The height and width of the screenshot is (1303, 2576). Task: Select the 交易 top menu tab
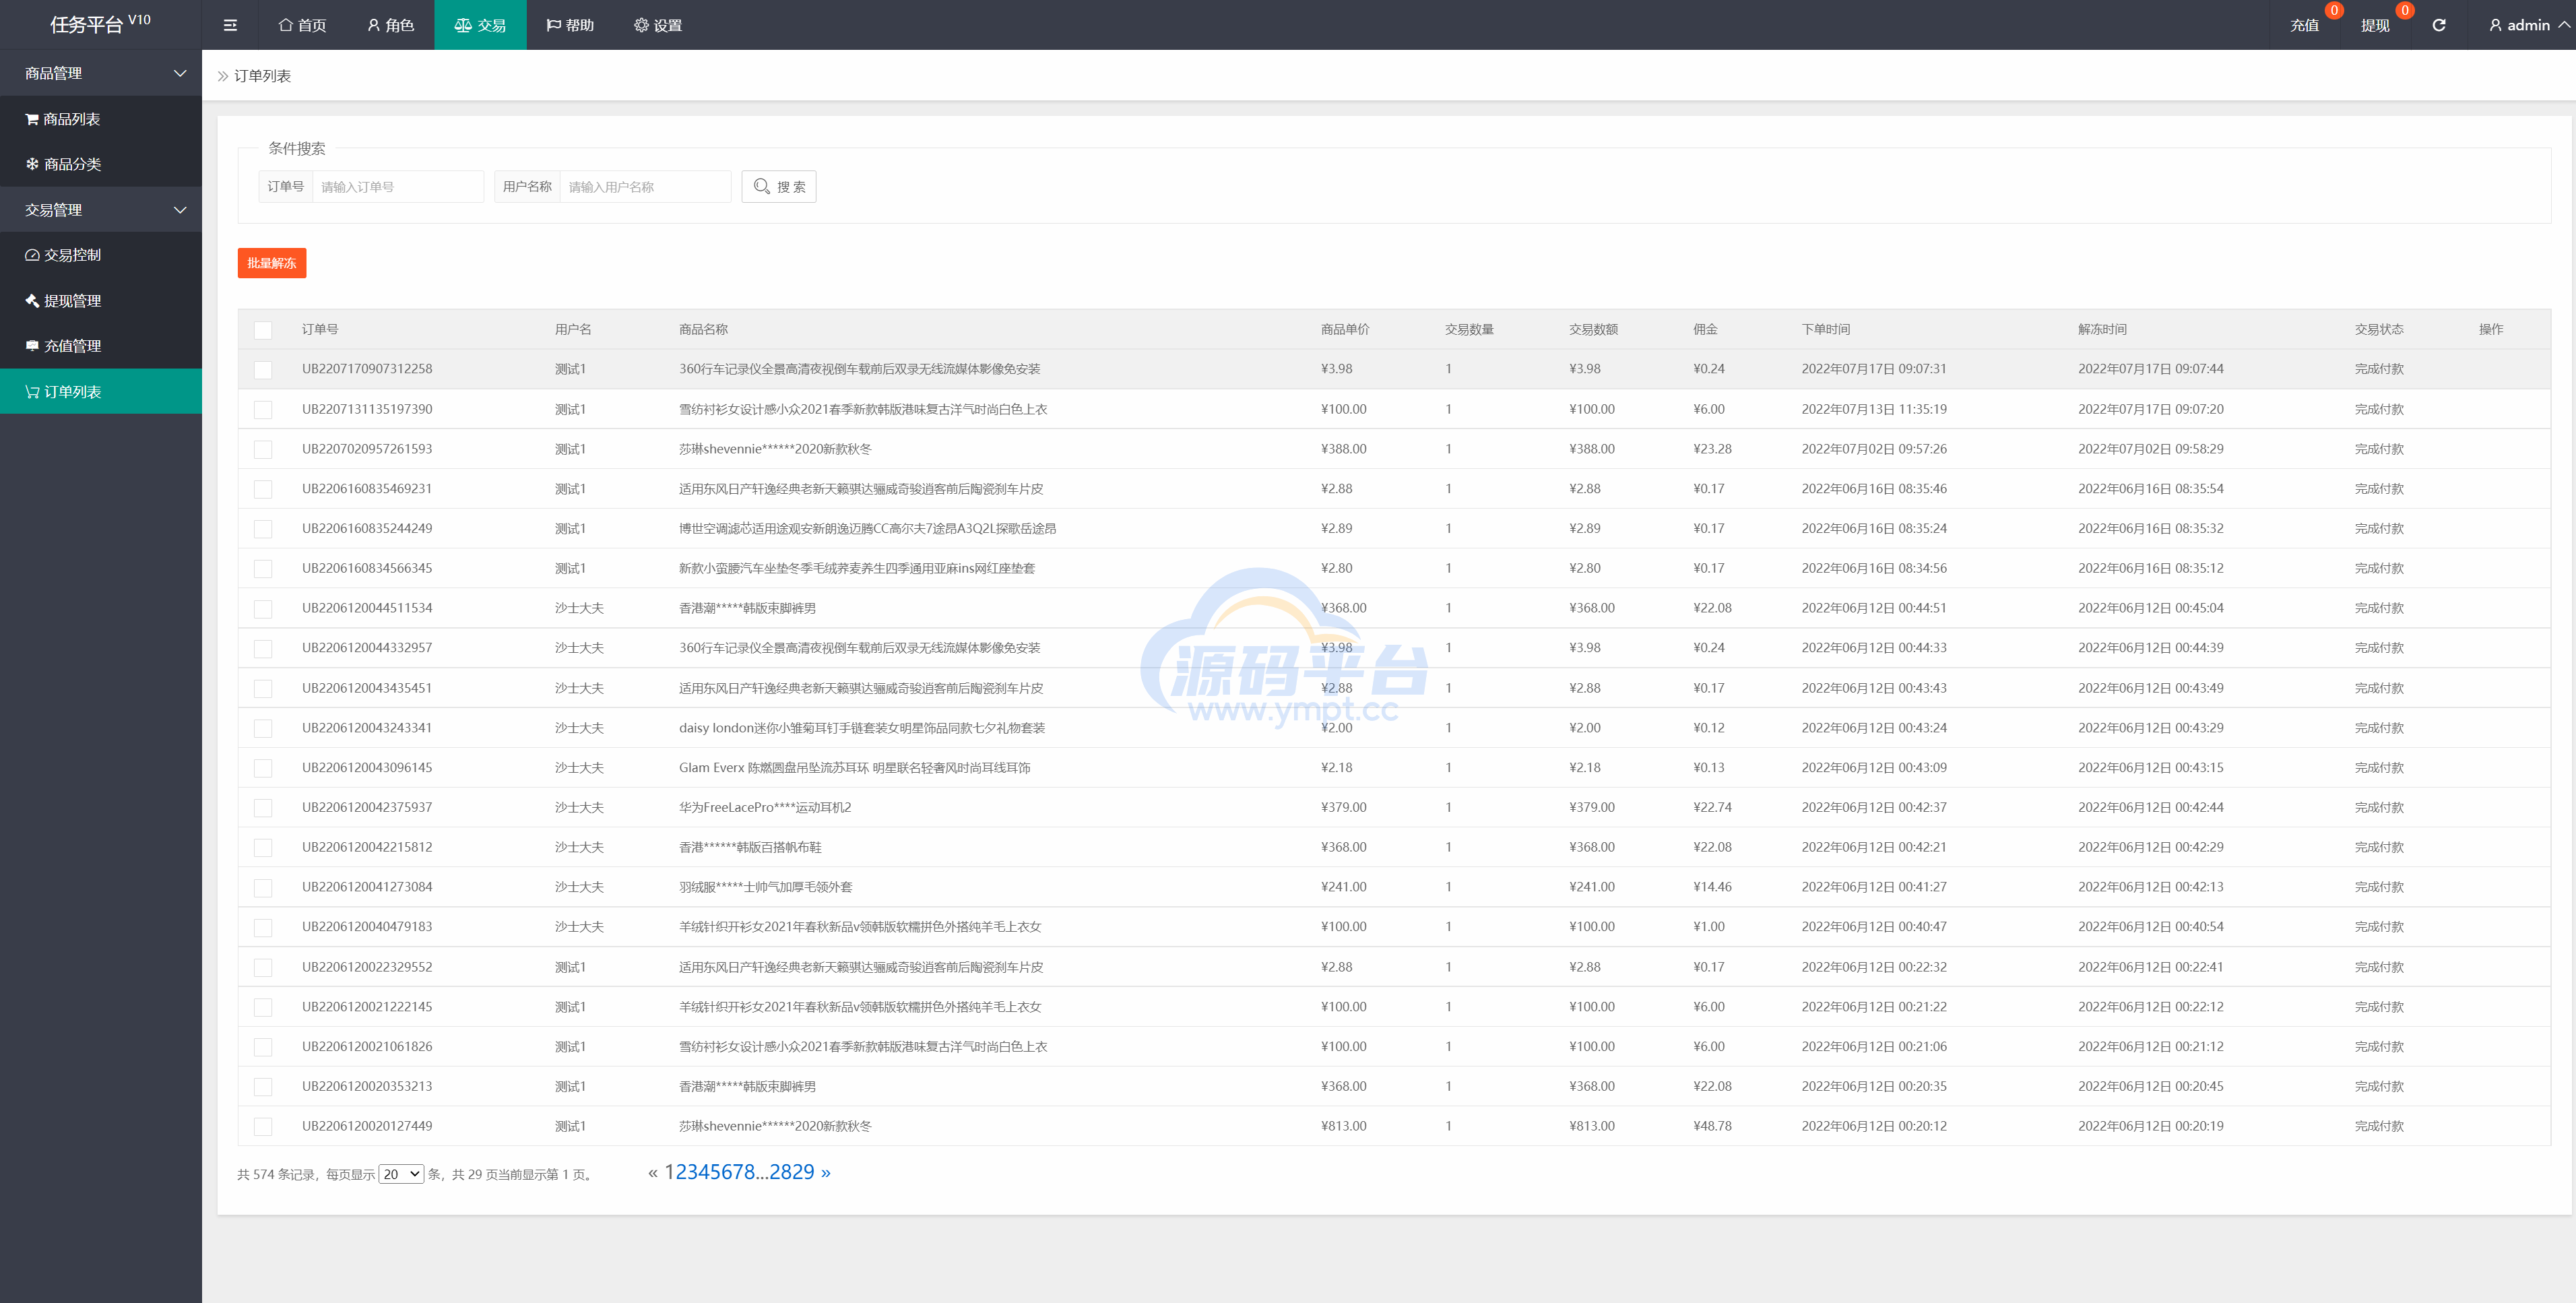pos(480,25)
